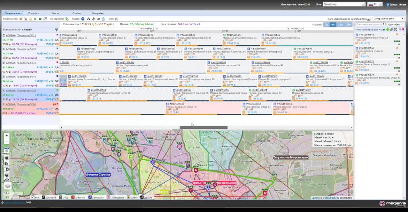Toggle the Алкоголь map legend checkbox
408x212 pixels.
(x=73, y=197)
